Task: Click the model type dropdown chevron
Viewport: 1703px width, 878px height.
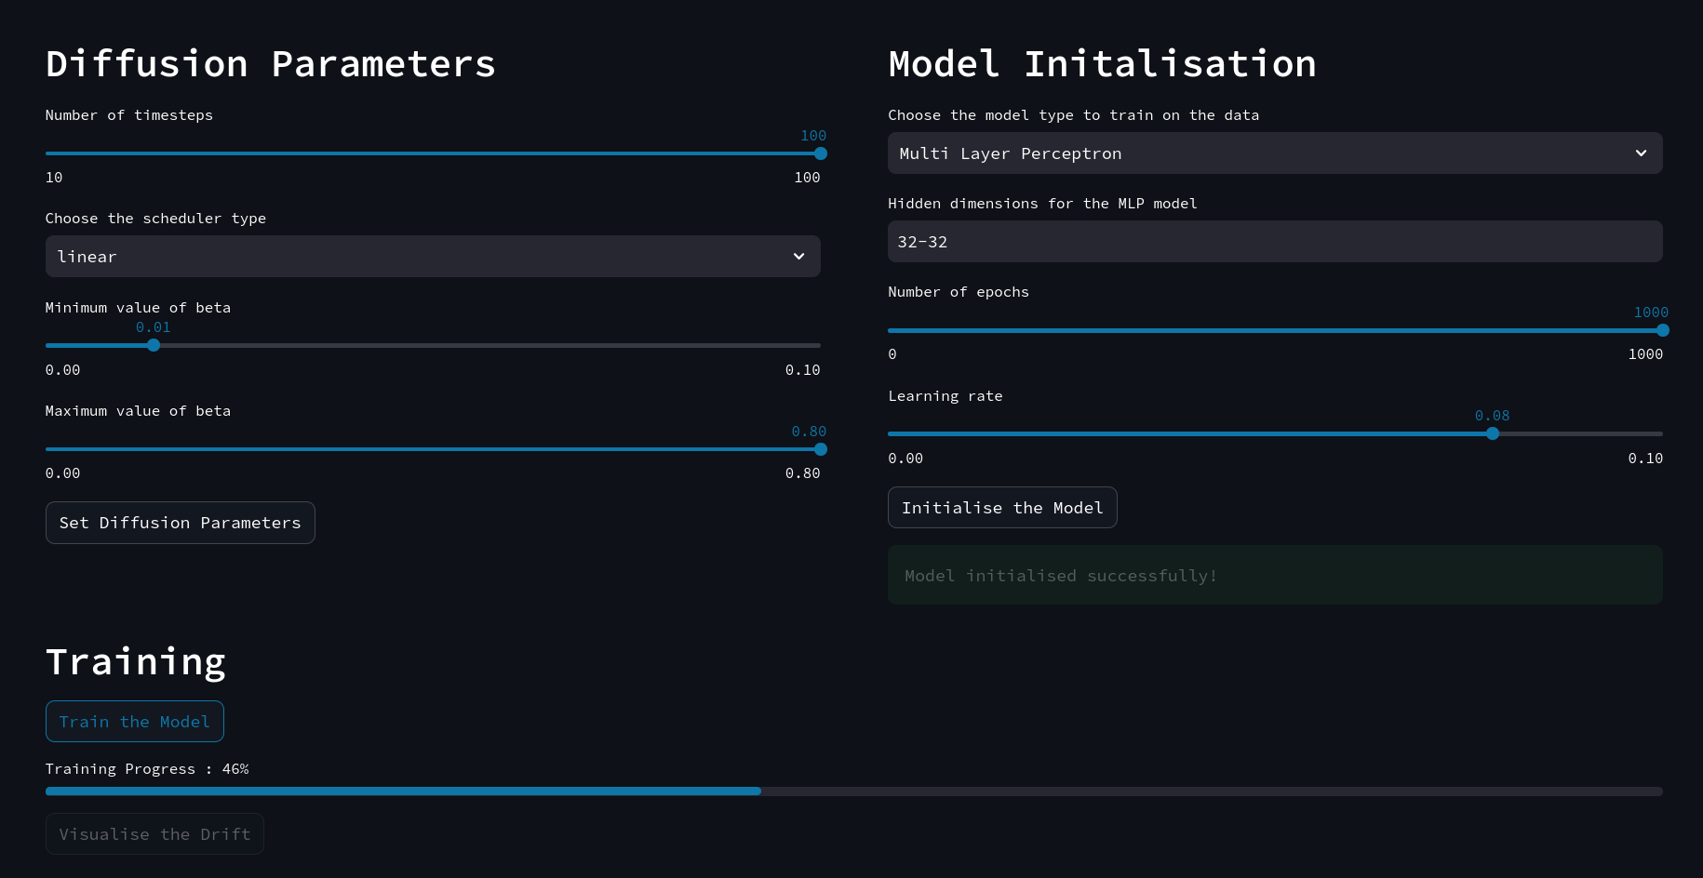Action: tap(1641, 153)
